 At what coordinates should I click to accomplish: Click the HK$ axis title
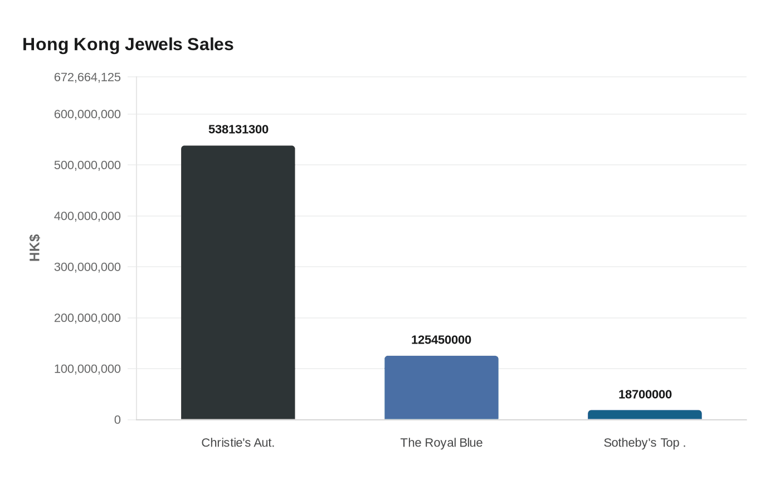35,248
